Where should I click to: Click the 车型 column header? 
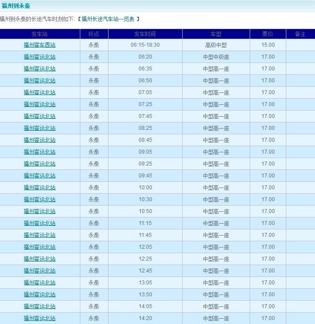coord(216,34)
